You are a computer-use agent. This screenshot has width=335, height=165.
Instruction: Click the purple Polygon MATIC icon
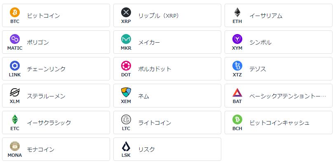[15, 39]
